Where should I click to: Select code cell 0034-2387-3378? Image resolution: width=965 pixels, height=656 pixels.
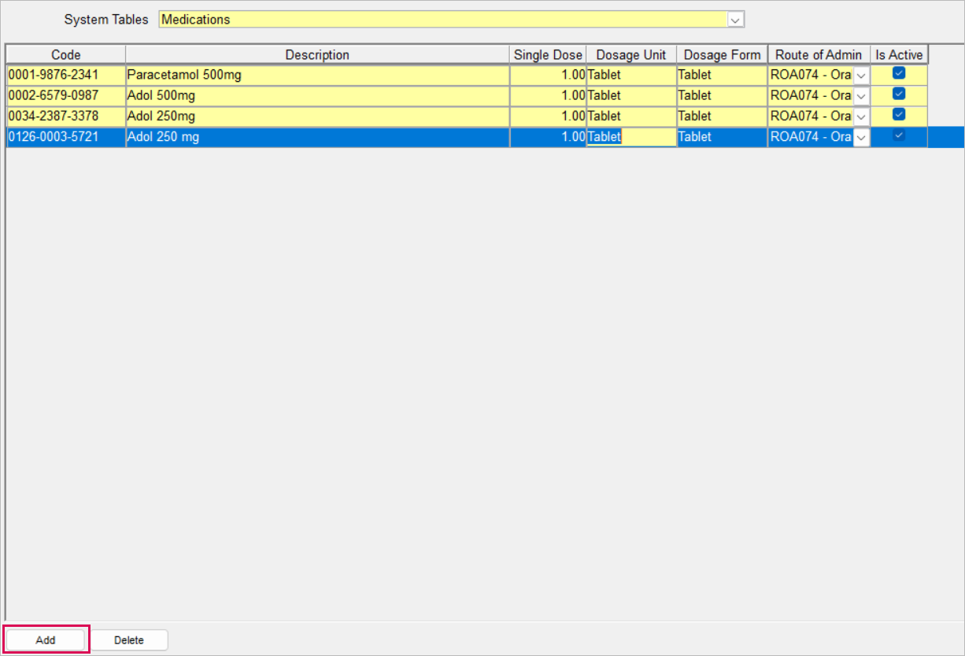point(66,116)
